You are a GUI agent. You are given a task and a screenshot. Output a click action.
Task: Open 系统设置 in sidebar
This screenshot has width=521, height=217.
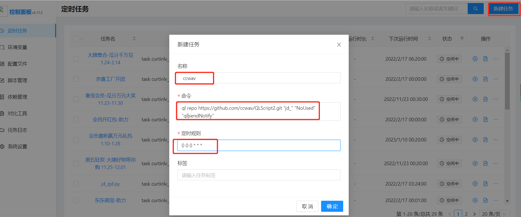pos(28,146)
